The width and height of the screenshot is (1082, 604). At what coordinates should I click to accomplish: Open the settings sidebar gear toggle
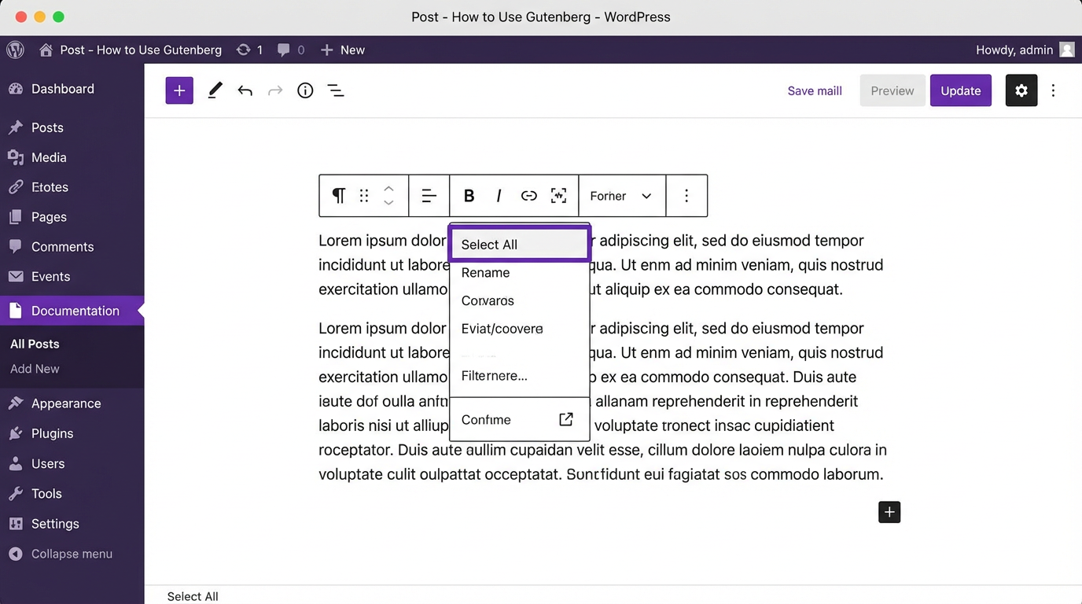[x=1021, y=90]
